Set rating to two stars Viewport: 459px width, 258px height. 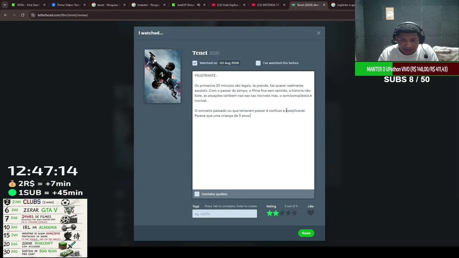click(276, 213)
